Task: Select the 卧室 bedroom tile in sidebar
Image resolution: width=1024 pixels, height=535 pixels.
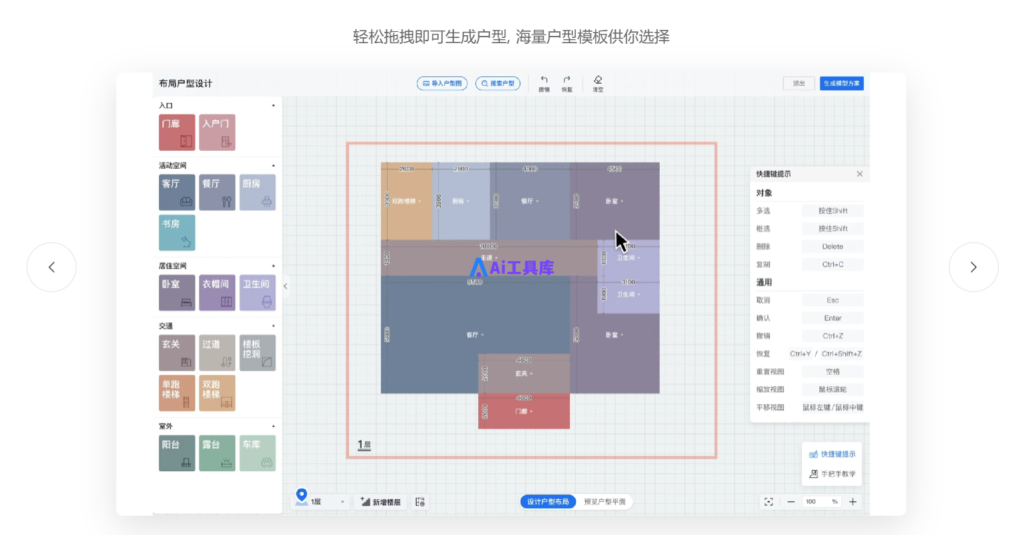Action: point(177,293)
